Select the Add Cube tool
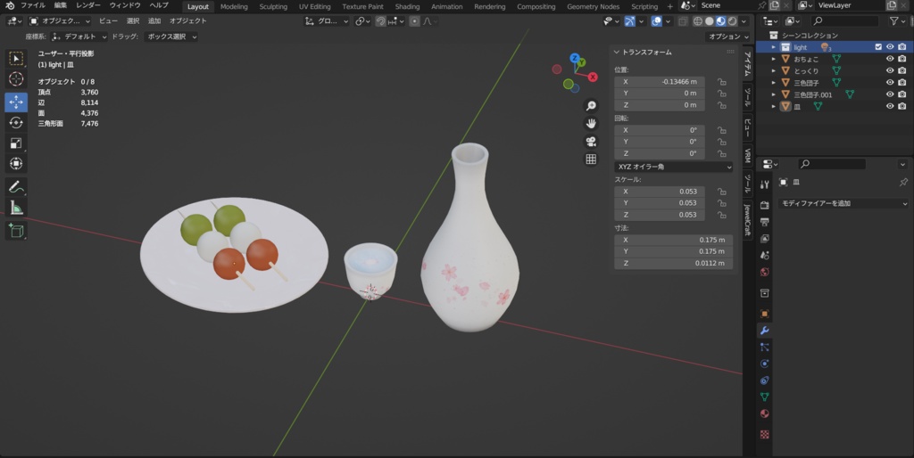Viewport: 914px width, 458px height. pyautogui.click(x=16, y=231)
